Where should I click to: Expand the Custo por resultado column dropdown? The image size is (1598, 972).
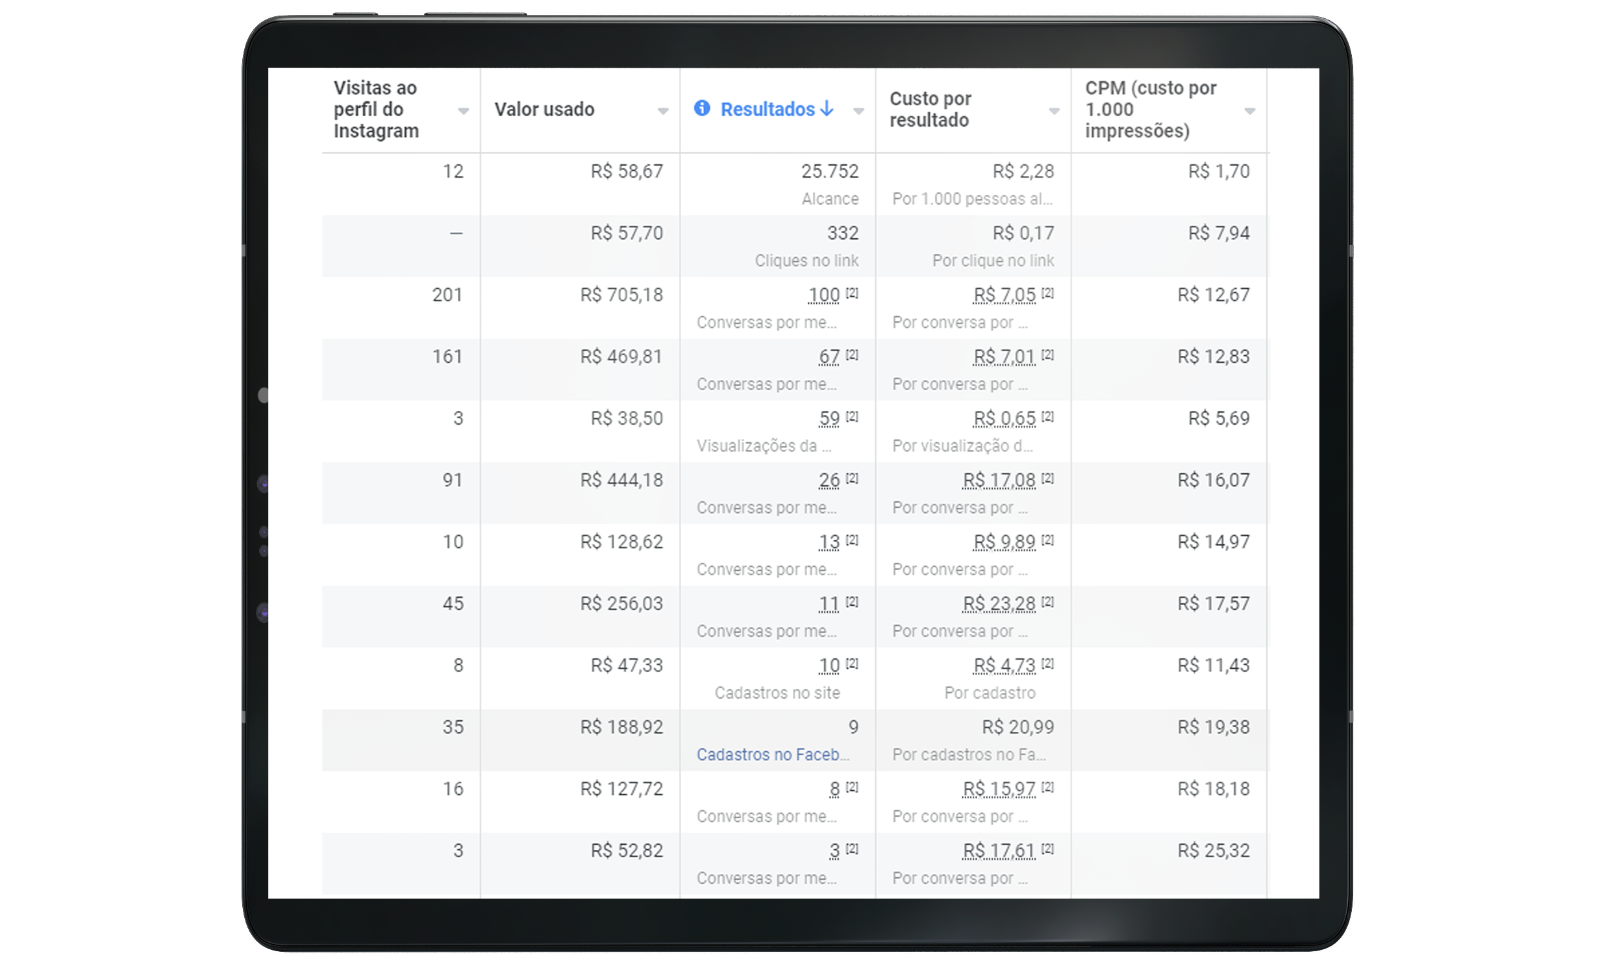pos(1054,111)
